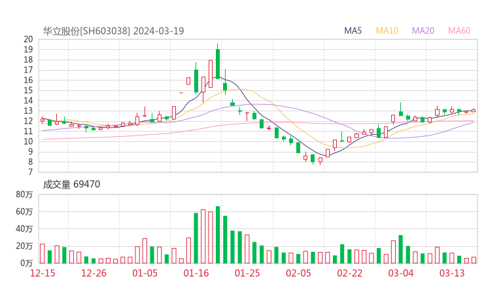Click the 20 price axis label

28,39
